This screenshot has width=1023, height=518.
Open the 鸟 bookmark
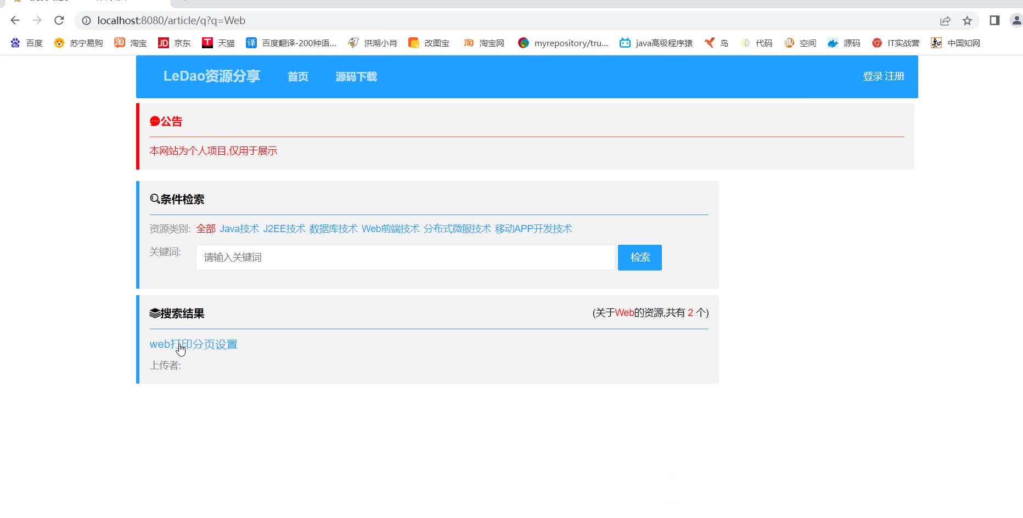(717, 43)
